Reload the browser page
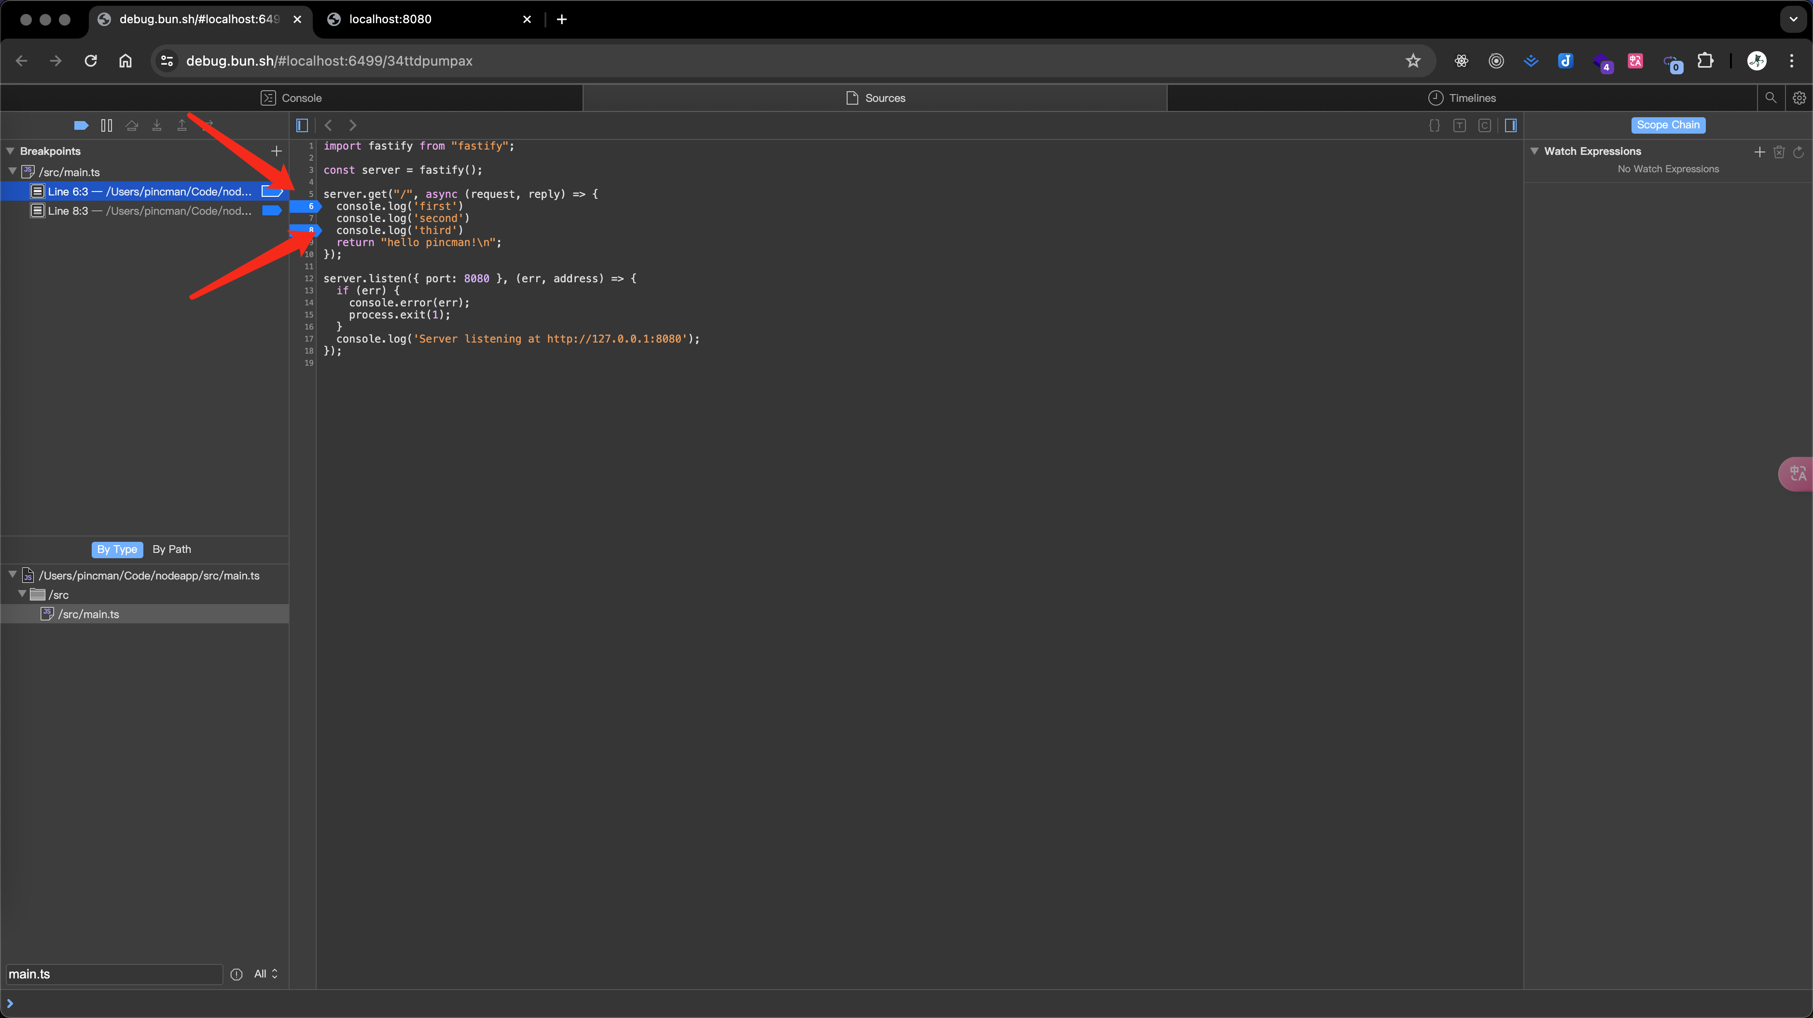Screen dimensions: 1813x1018 [x=91, y=60]
